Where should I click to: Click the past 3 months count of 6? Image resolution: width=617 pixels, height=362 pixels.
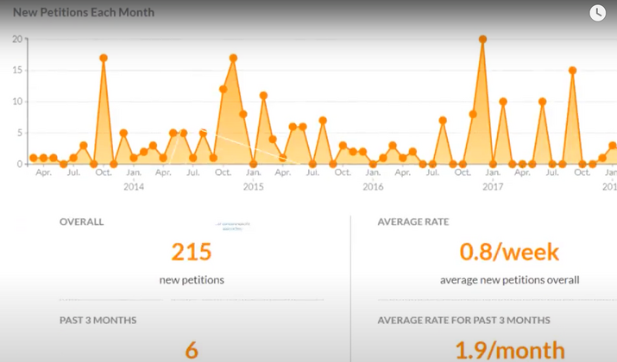click(192, 350)
